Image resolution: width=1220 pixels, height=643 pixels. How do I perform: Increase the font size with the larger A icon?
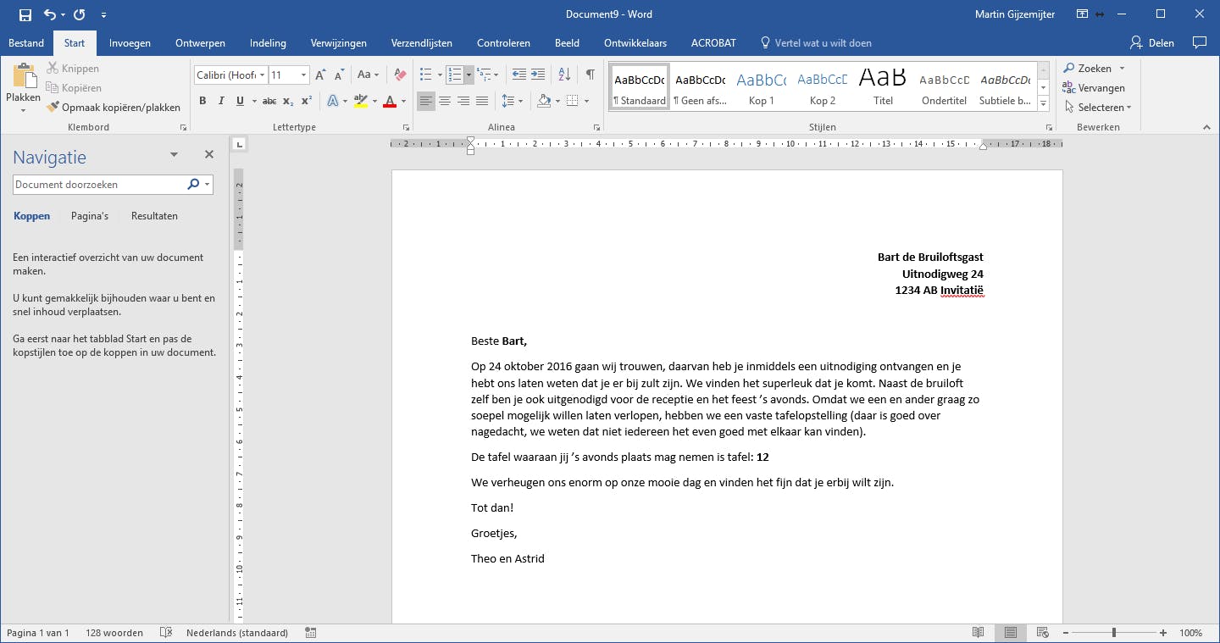(x=320, y=75)
